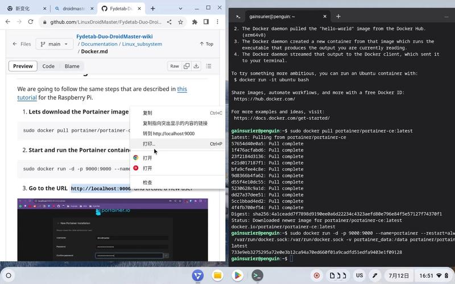Copy raw file contents icon
The height and width of the screenshot is (284, 455).
(x=187, y=66)
